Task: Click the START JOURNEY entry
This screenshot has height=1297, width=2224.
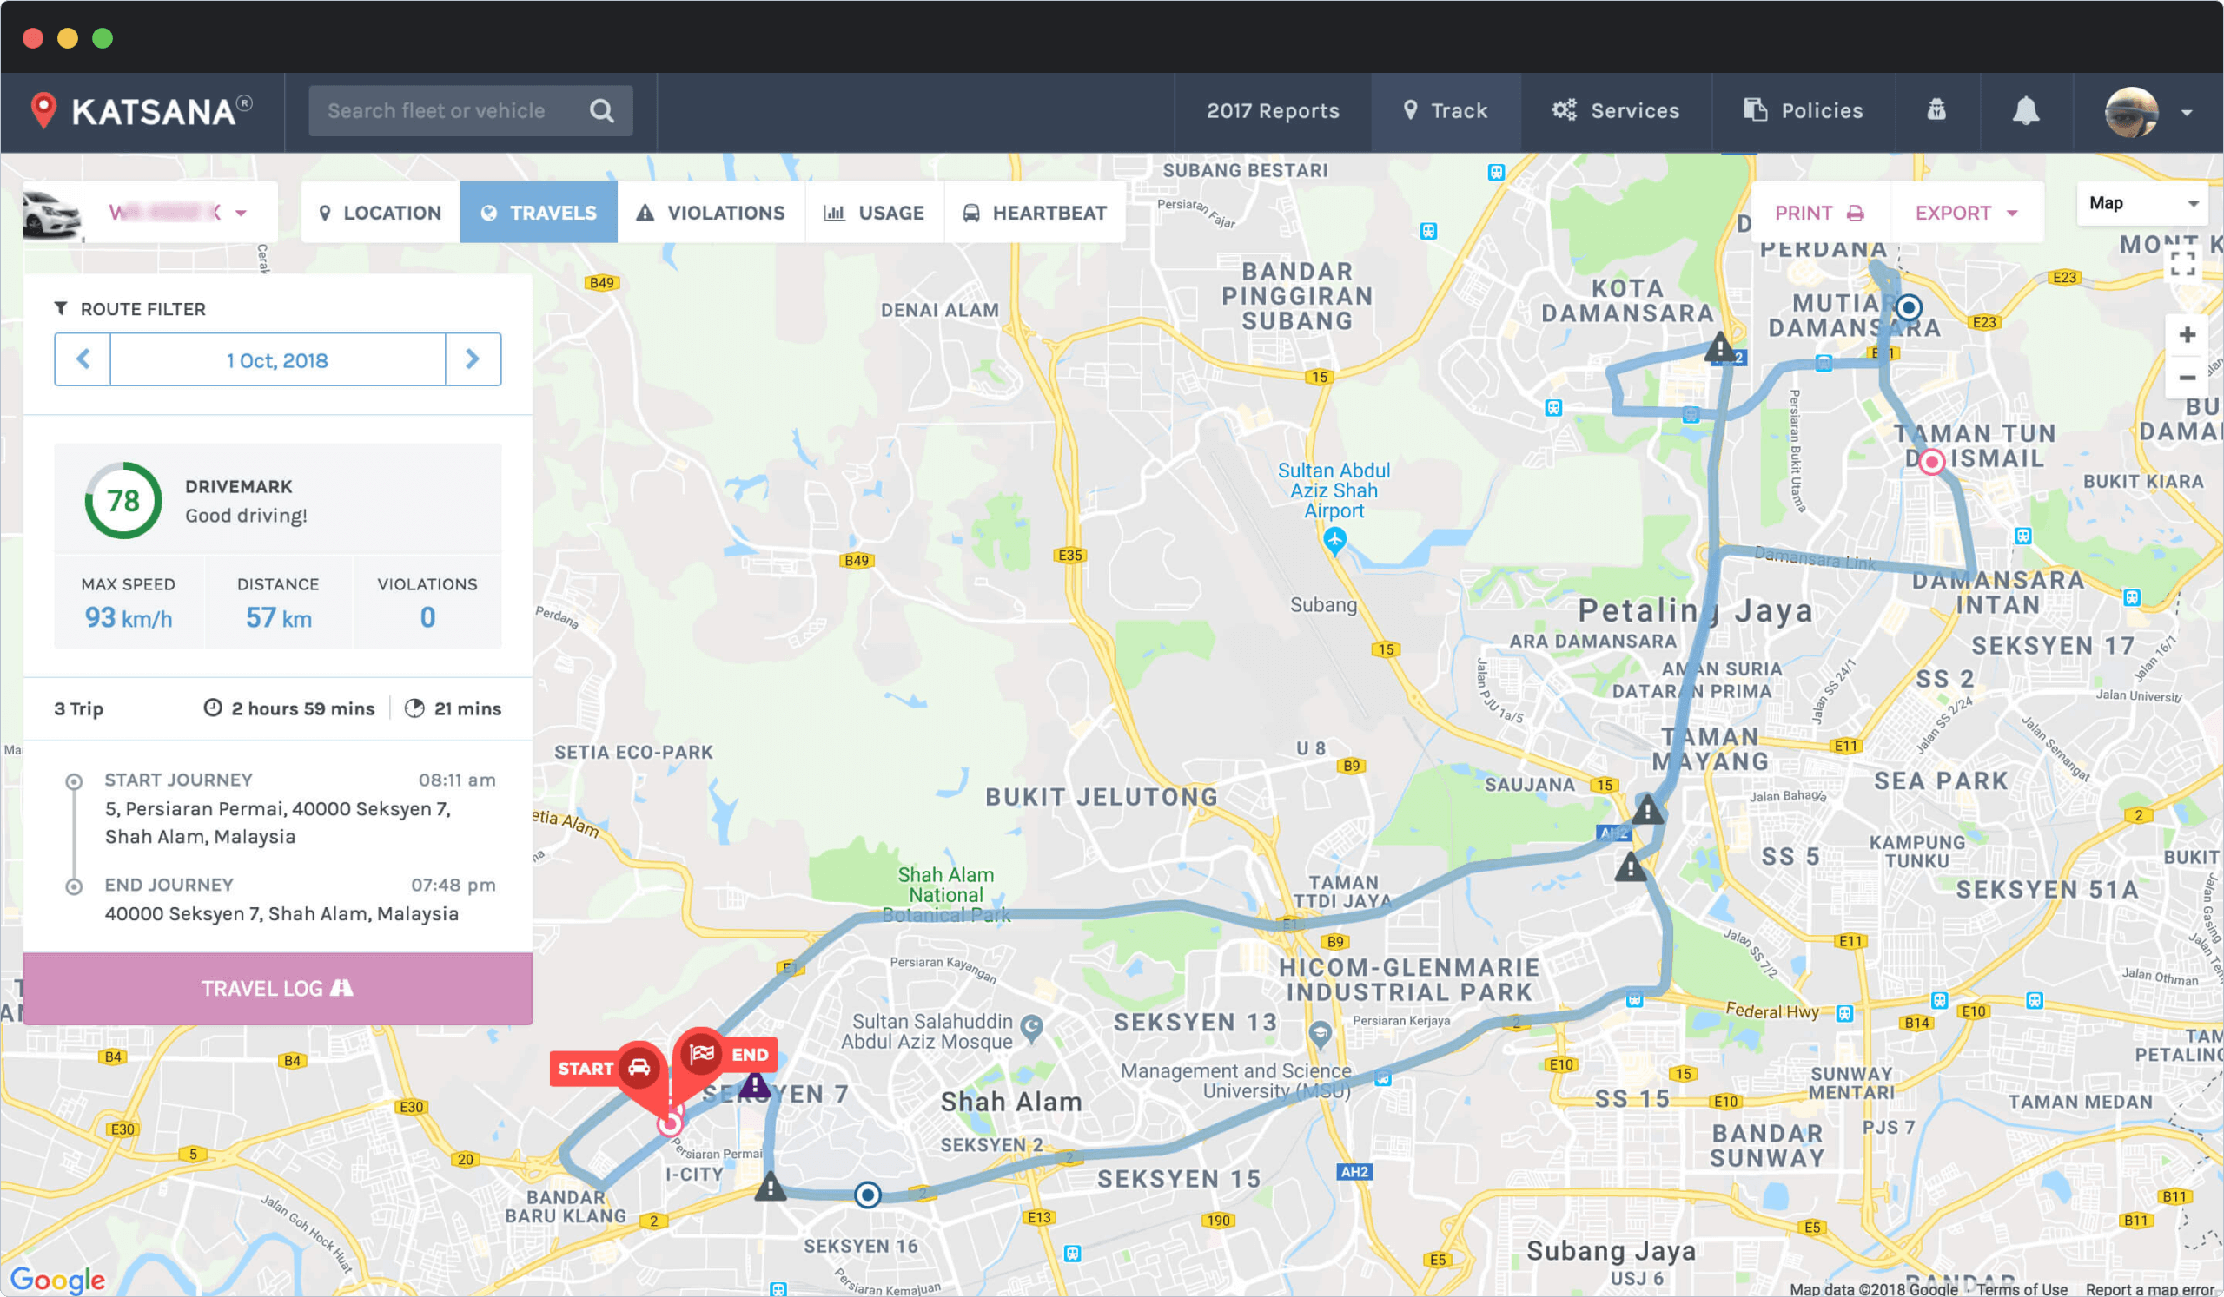Action: tap(279, 807)
